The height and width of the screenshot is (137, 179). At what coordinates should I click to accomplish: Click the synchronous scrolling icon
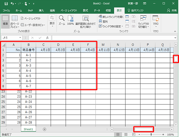click(133, 21)
